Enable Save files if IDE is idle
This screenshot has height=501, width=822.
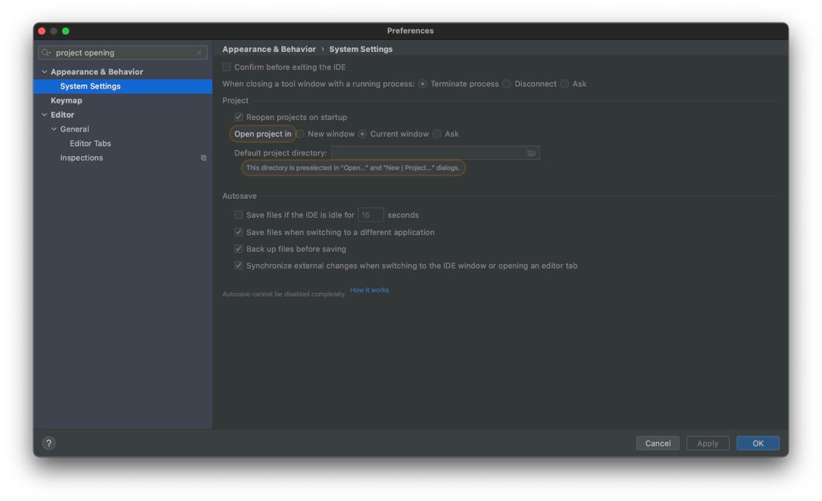[x=238, y=215]
